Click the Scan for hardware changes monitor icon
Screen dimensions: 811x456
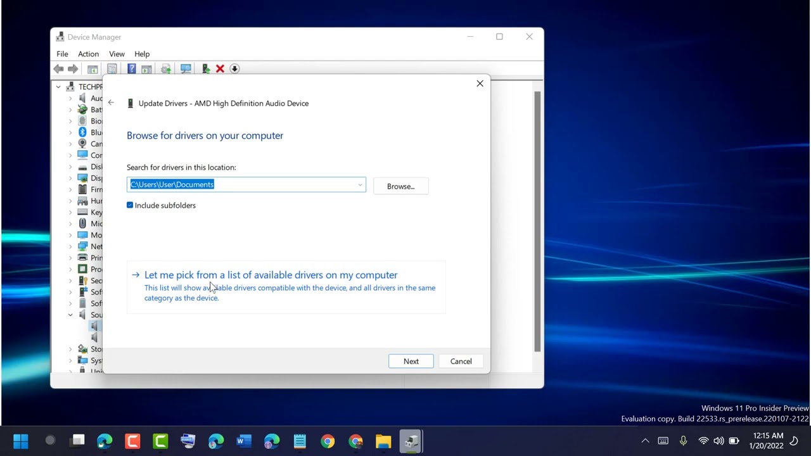pos(186,68)
